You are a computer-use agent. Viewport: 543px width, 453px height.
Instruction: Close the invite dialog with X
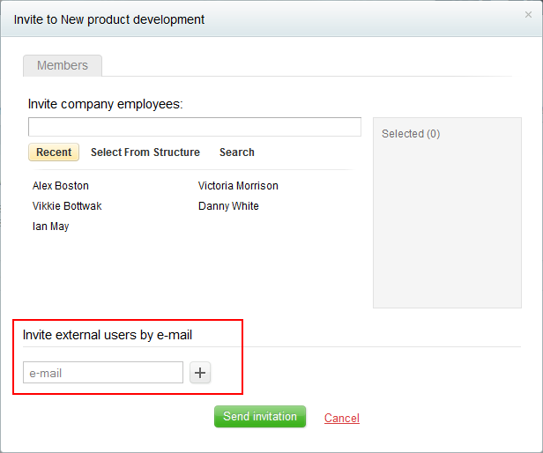(x=528, y=15)
